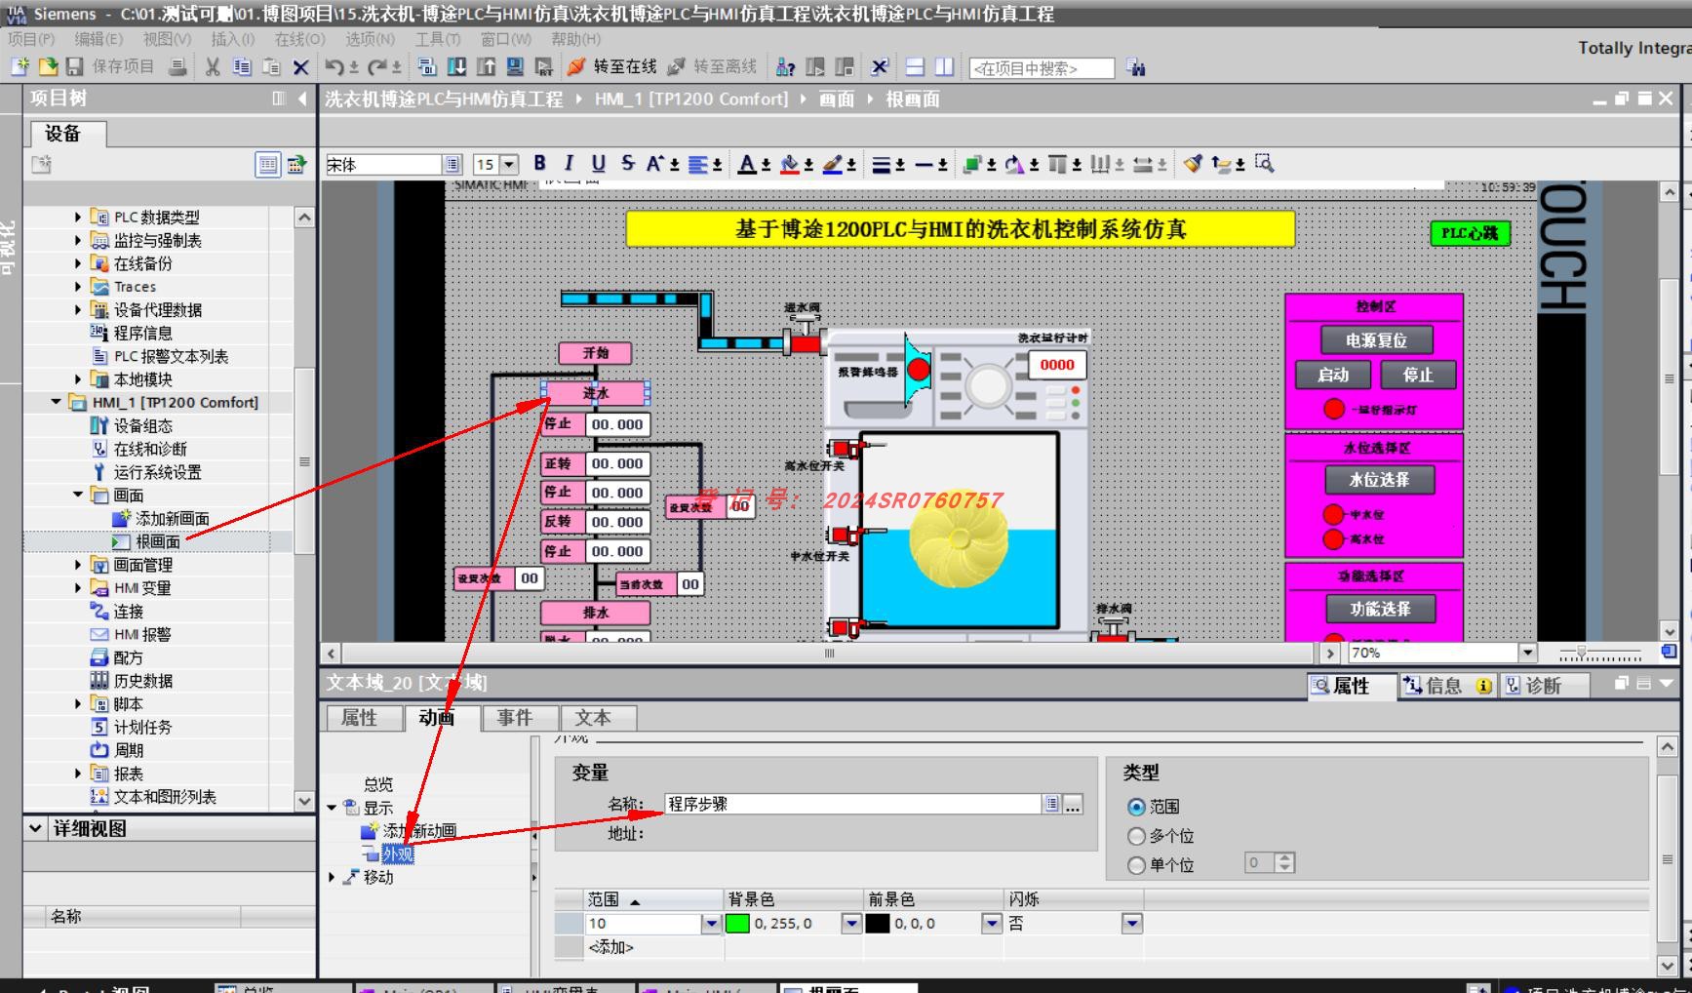Open the 根画面 screen in tree
1692x993 pixels.
158,541
